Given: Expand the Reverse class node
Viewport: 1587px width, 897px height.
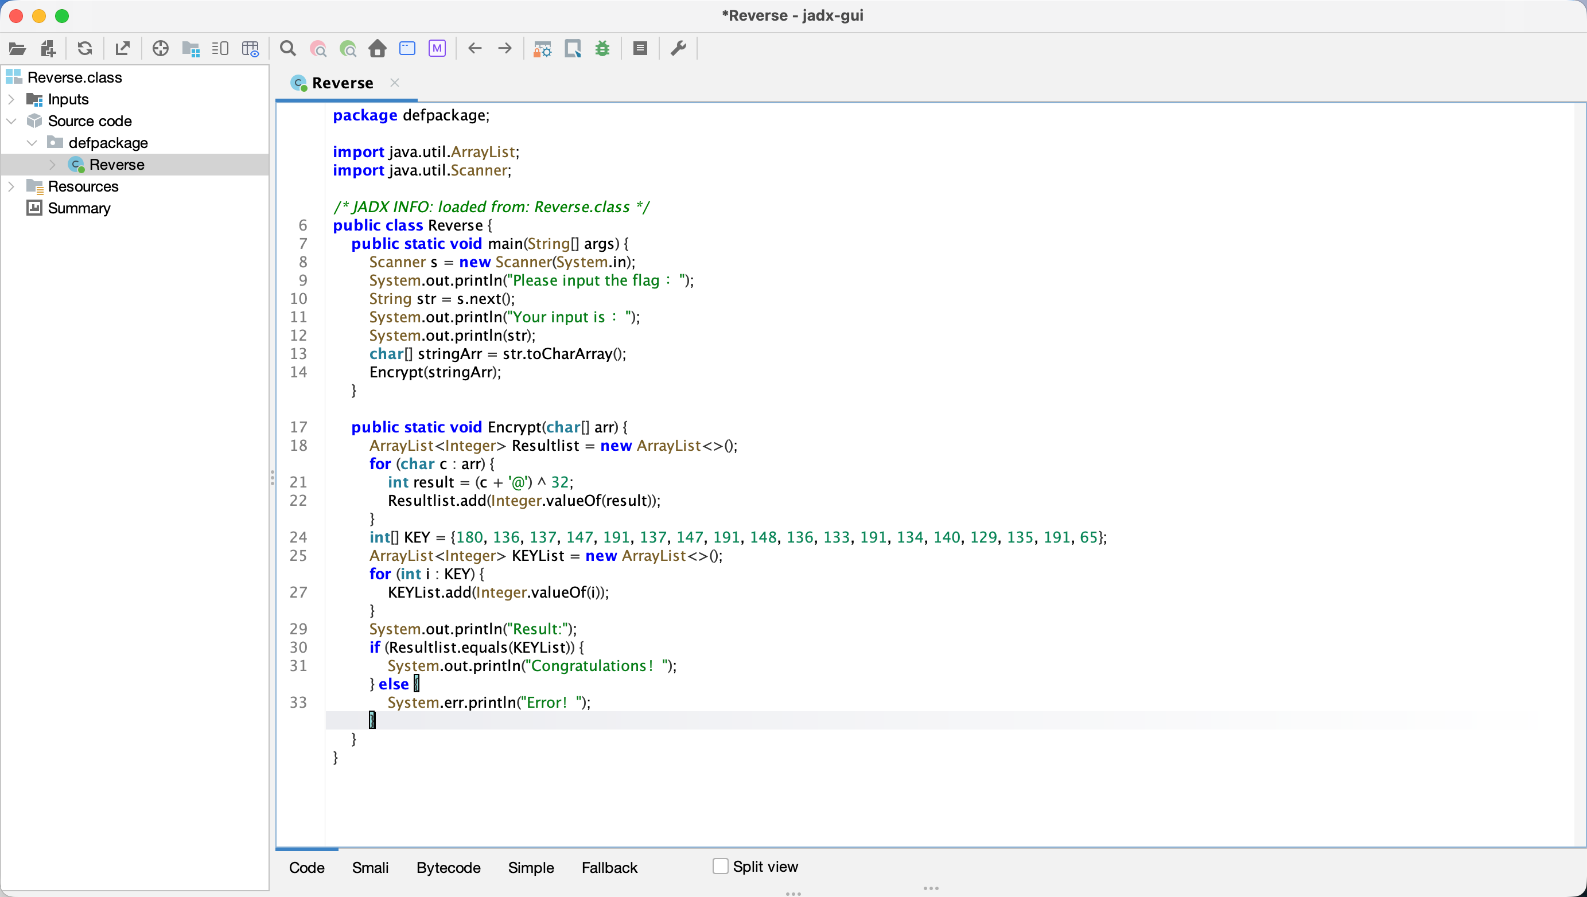Looking at the screenshot, I should tap(52, 165).
